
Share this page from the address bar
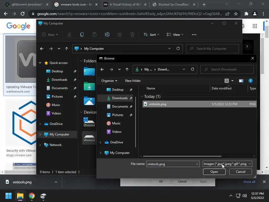point(227,14)
